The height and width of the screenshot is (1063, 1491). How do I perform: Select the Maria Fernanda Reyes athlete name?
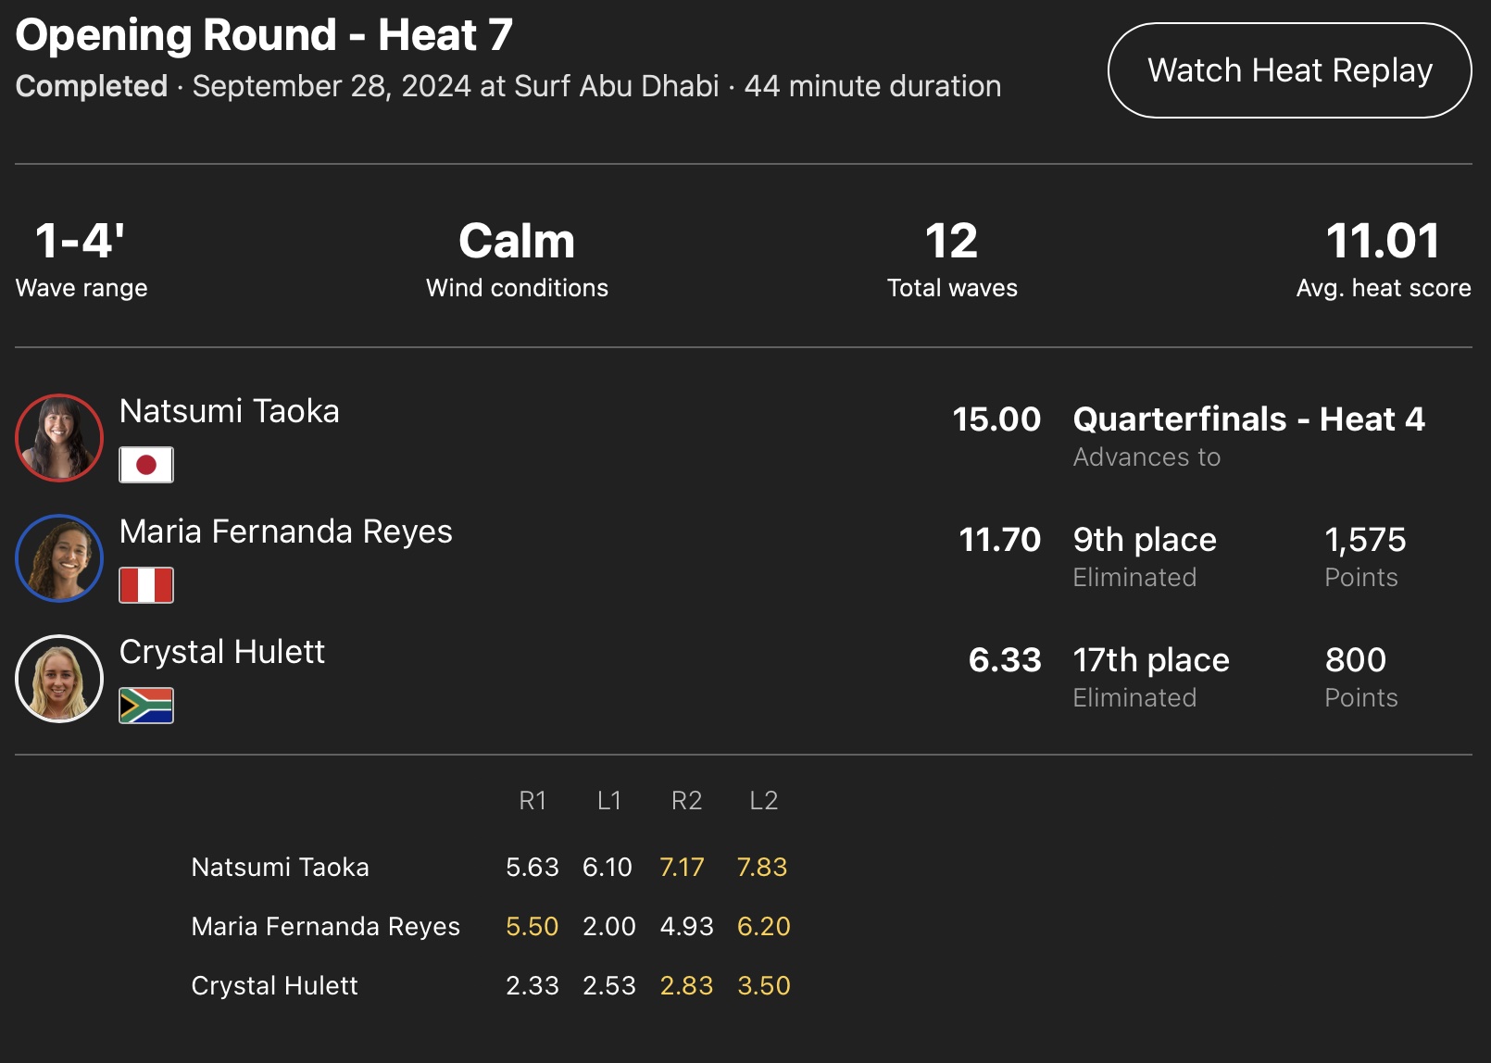point(286,531)
